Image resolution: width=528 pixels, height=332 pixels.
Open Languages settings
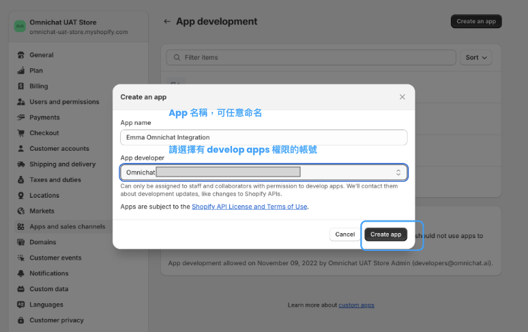click(x=46, y=305)
